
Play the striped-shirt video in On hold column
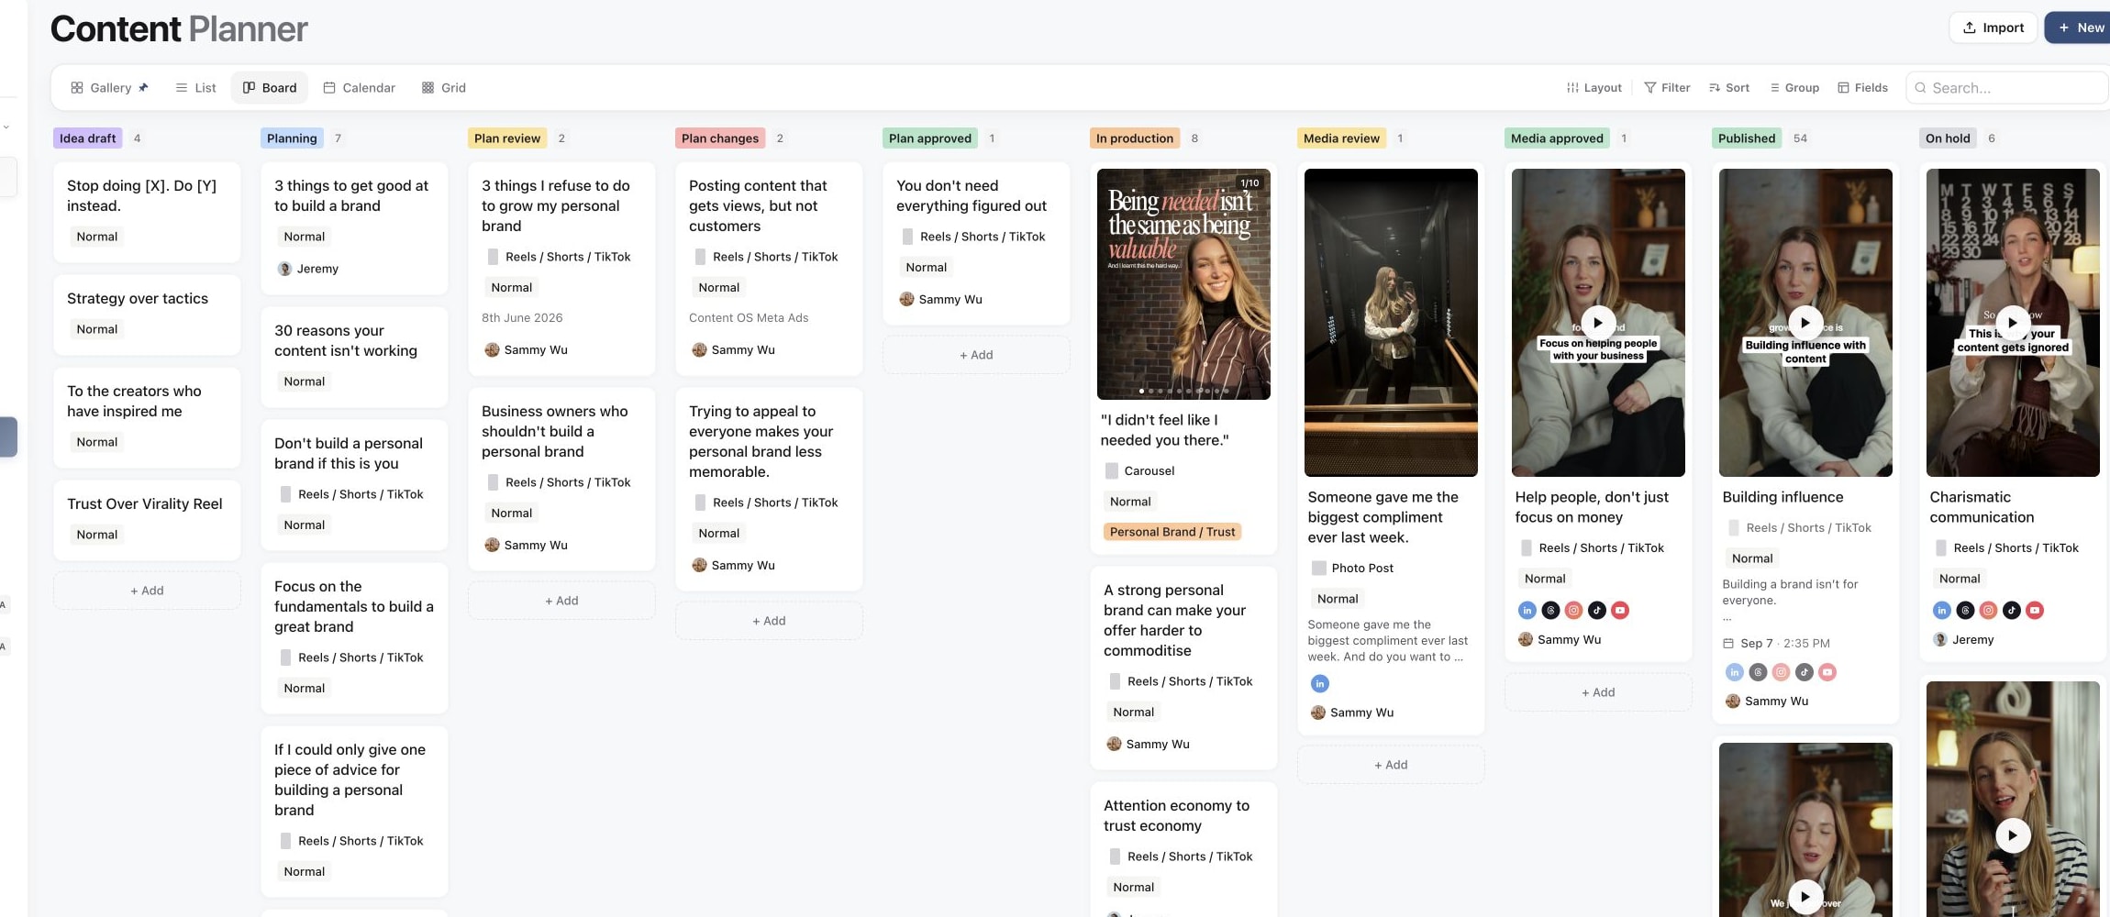2013,835
